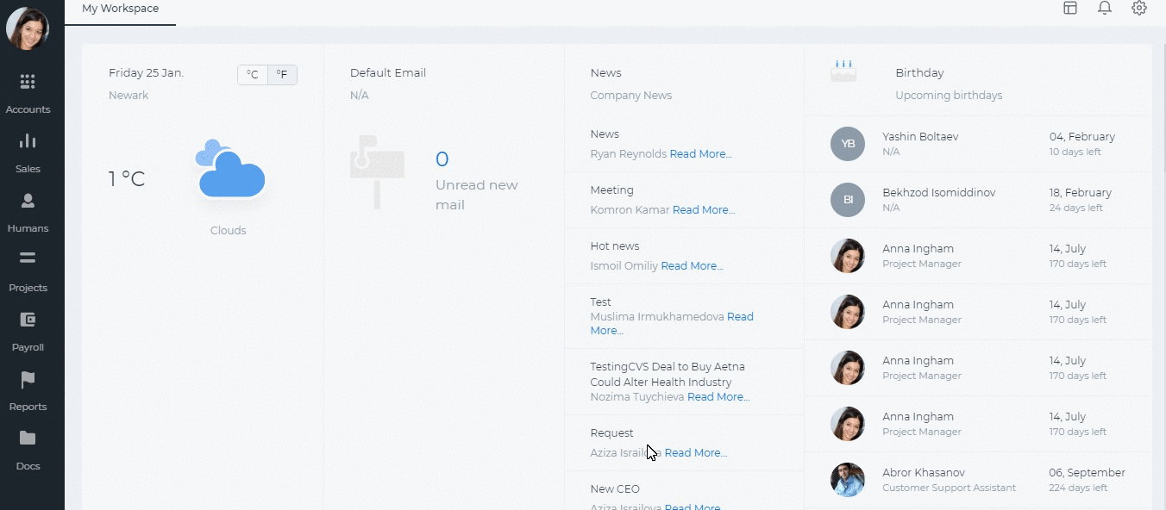Viewport: 1166px width, 510px height.
Task: Select the My Workspace tab
Action: (120, 9)
